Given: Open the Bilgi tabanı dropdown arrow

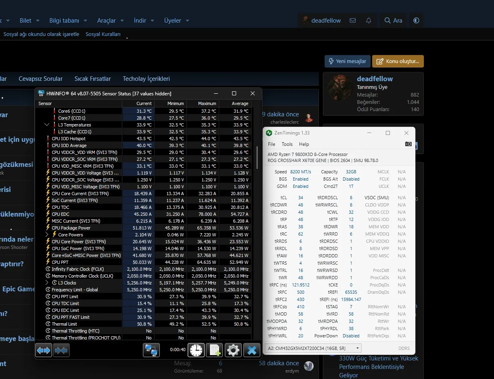Looking at the screenshot, I should 86,21.
